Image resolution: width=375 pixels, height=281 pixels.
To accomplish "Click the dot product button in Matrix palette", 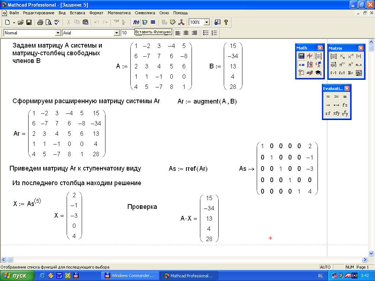I will pyautogui.click(x=334, y=73).
